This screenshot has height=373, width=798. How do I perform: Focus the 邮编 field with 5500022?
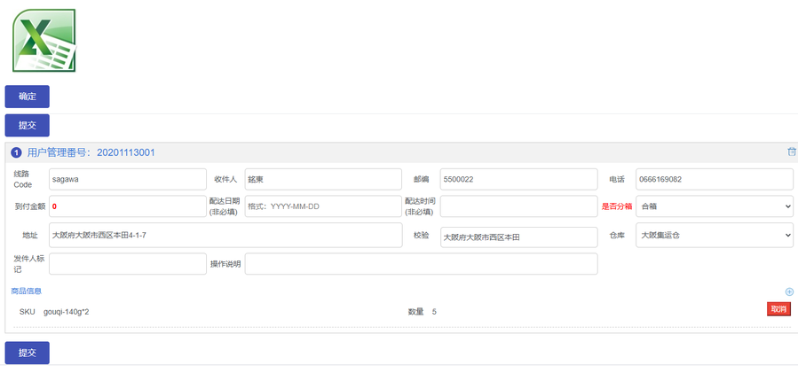pyautogui.click(x=519, y=179)
